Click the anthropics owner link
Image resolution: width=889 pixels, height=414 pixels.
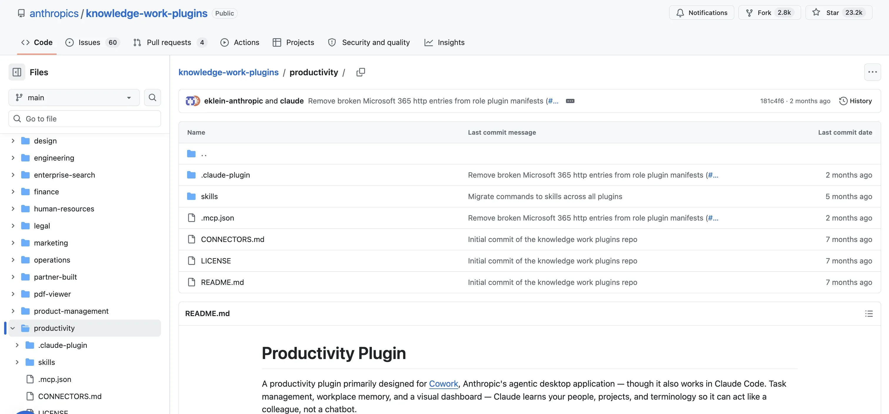pyautogui.click(x=54, y=13)
